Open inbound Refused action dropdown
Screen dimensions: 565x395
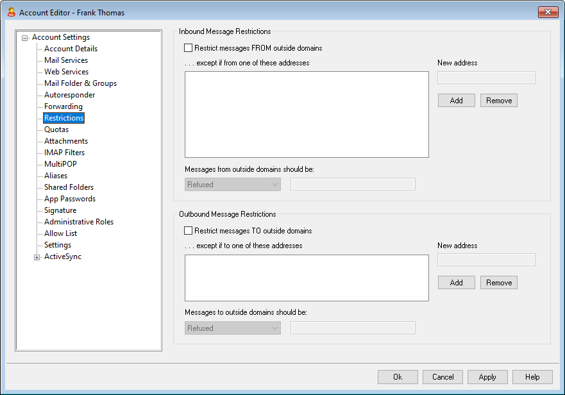[233, 185]
